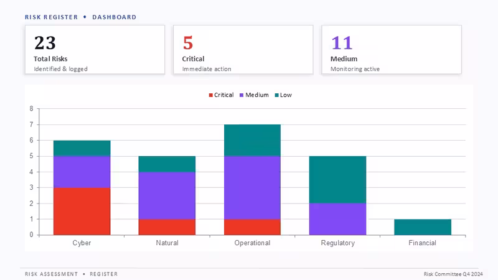This screenshot has width=498, height=280.
Task: Click the purple Medium segment of Operational bar
Action: tap(253, 188)
